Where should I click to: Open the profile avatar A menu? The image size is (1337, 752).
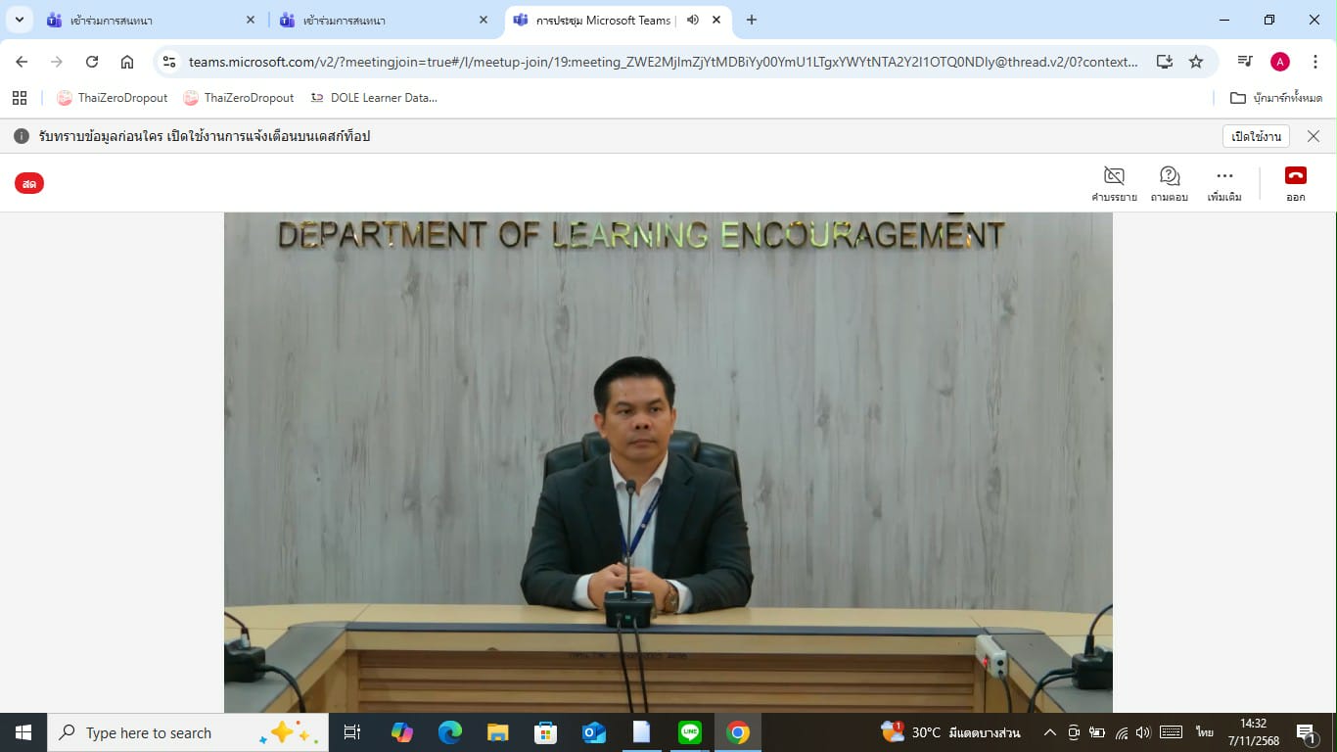coord(1280,62)
